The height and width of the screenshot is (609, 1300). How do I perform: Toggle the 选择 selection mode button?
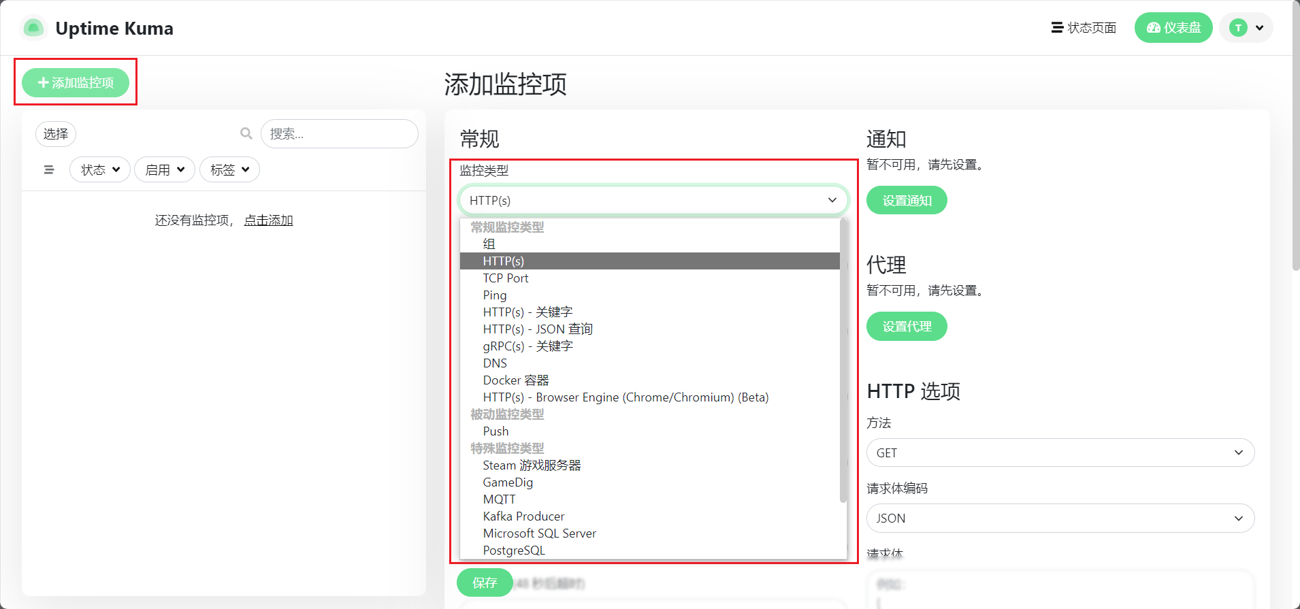click(56, 134)
